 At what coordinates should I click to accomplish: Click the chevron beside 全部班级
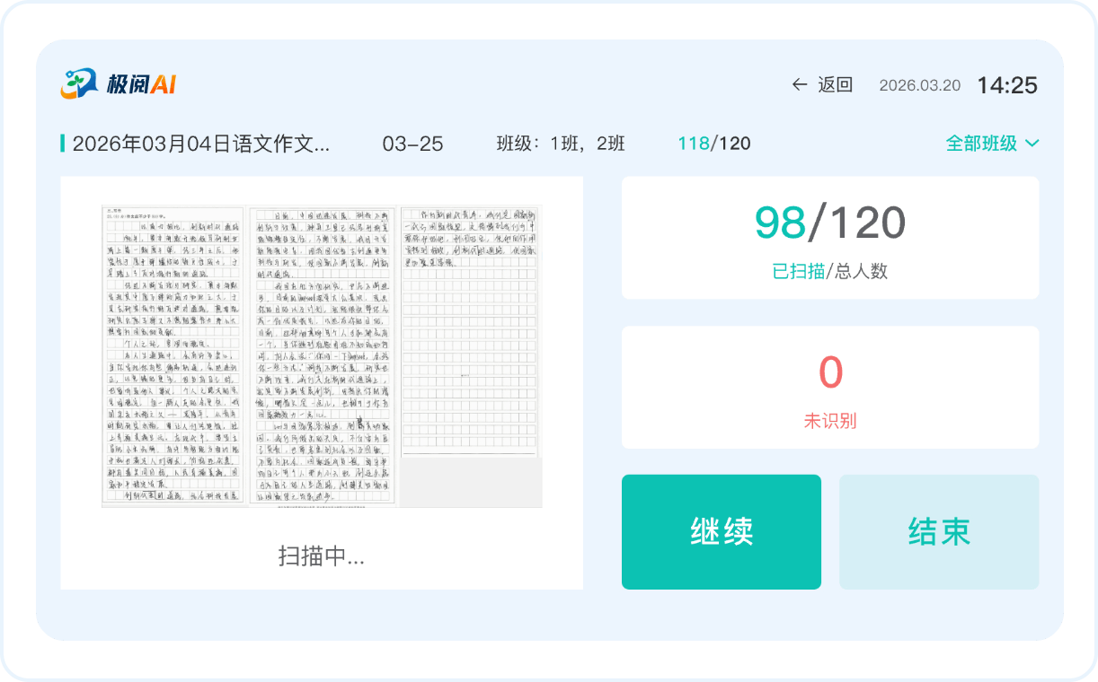point(1032,144)
